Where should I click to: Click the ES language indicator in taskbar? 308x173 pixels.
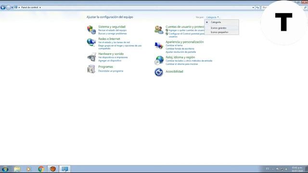point(268,169)
